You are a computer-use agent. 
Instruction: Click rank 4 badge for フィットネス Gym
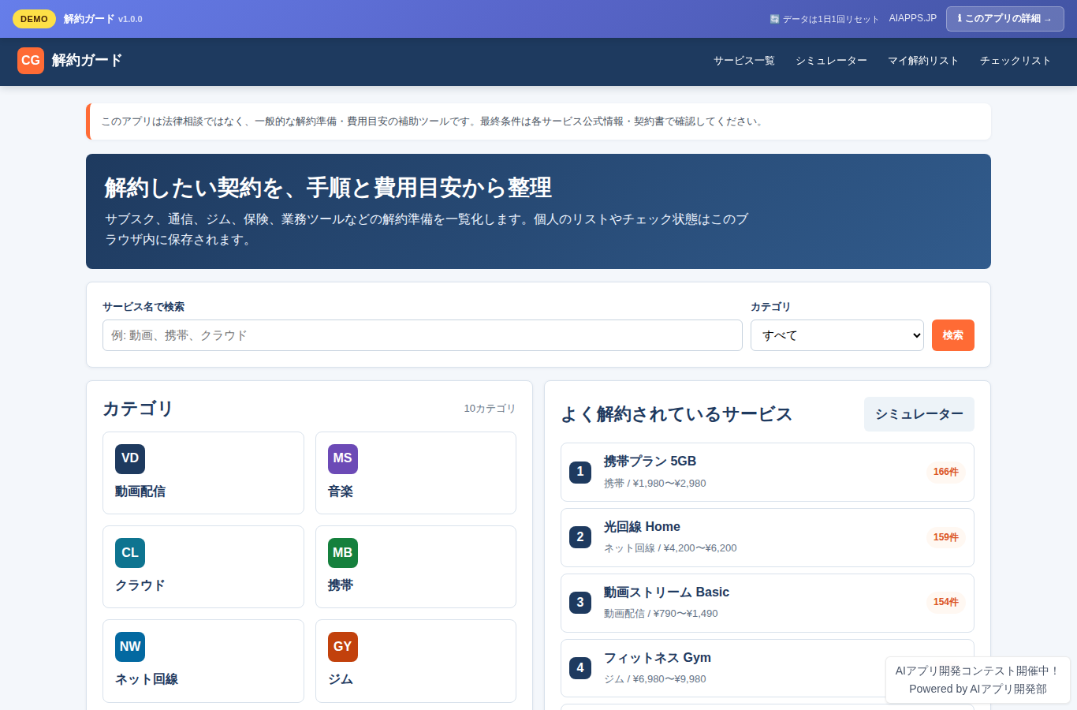(x=580, y=668)
